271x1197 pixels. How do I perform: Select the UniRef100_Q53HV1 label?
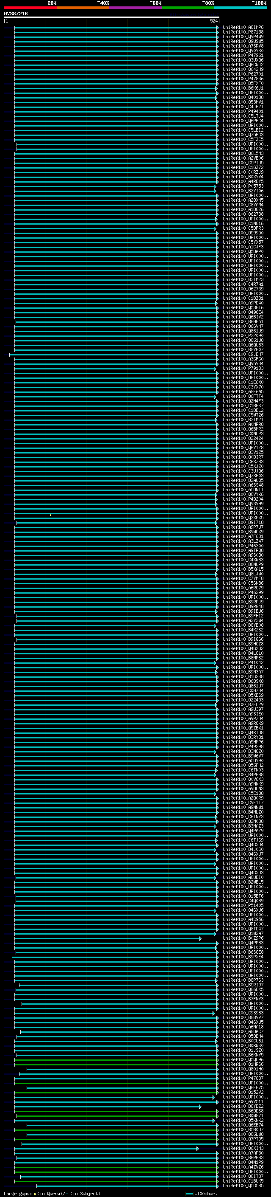pyautogui.click(x=243, y=102)
